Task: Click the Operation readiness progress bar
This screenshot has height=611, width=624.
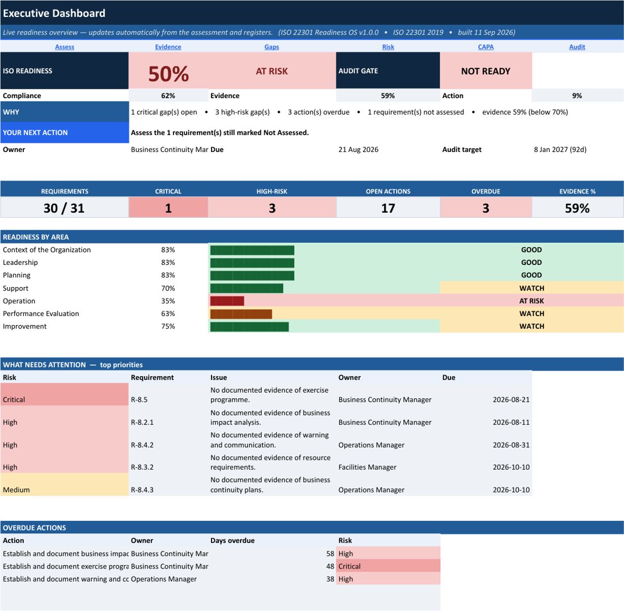Action: (x=227, y=301)
